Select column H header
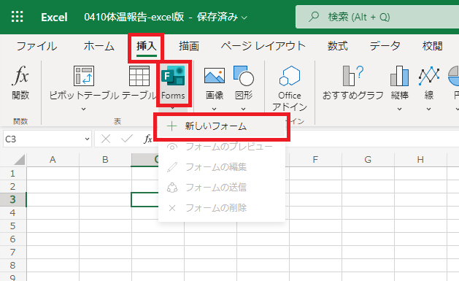Screen dimensions: 459x281 (x=420, y=160)
